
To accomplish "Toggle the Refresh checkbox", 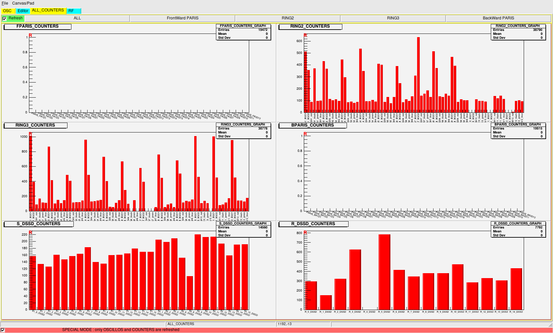I will [x=4, y=18].
